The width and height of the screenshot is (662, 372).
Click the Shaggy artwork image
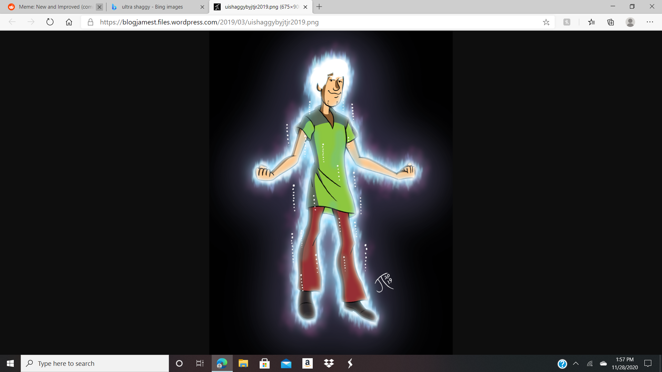(x=331, y=193)
